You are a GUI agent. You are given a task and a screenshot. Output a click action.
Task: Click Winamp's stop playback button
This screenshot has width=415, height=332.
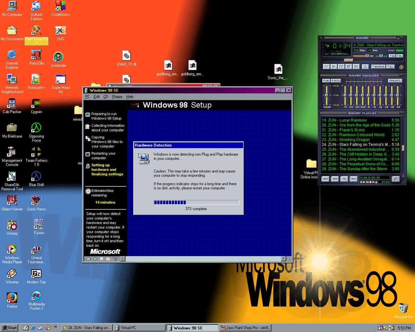pos(349,66)
